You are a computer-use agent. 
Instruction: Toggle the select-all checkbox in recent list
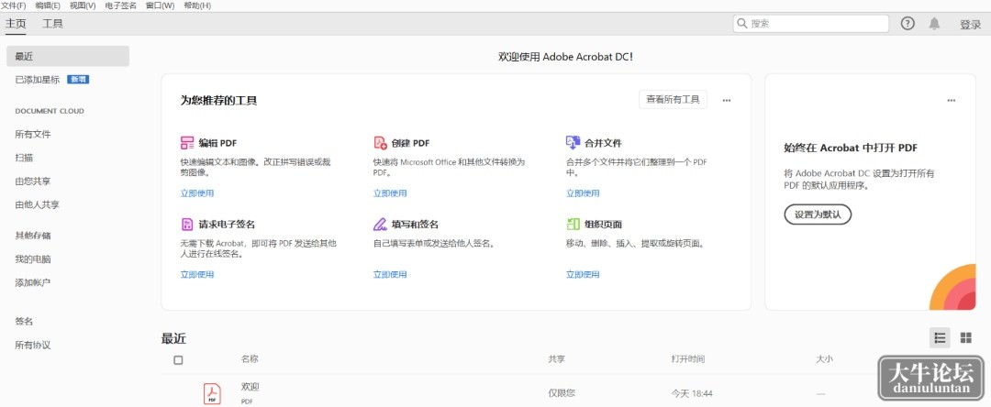coord(178,360)
